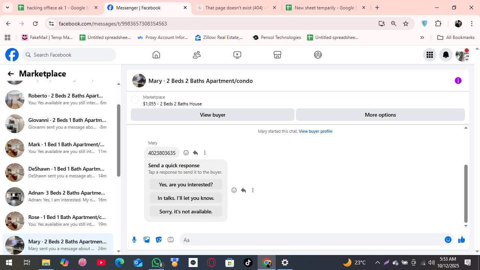Open the Chrome three-dot menu
This screenshot has height=270, width=480.
pos(471,24)
